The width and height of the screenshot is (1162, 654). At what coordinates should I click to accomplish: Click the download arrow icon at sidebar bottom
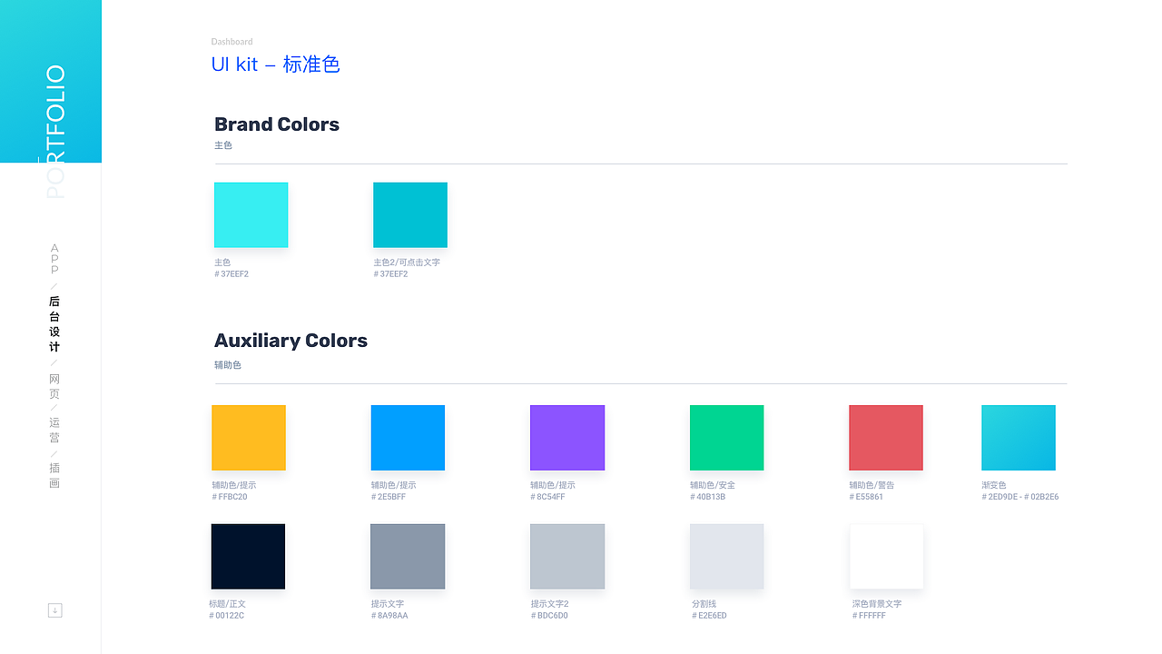click(54, 609)
